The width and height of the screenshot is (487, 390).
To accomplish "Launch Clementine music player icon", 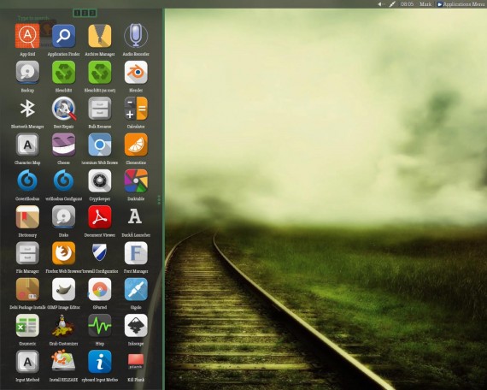I will (x=136, y=145).
